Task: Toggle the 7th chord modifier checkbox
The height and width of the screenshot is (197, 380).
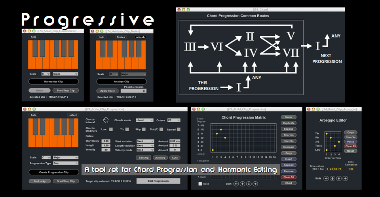Action: pos(127,129)
